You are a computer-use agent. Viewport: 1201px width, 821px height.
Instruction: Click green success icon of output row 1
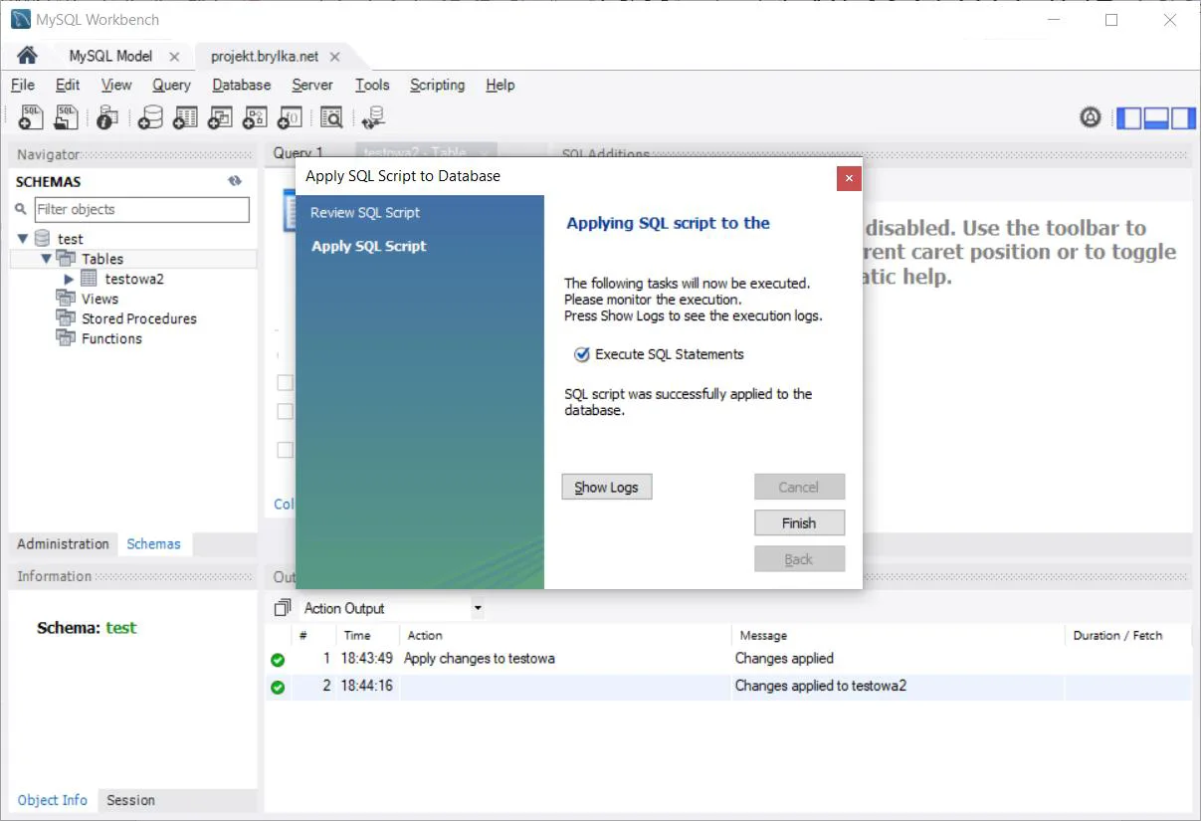[x=278, y=660]
